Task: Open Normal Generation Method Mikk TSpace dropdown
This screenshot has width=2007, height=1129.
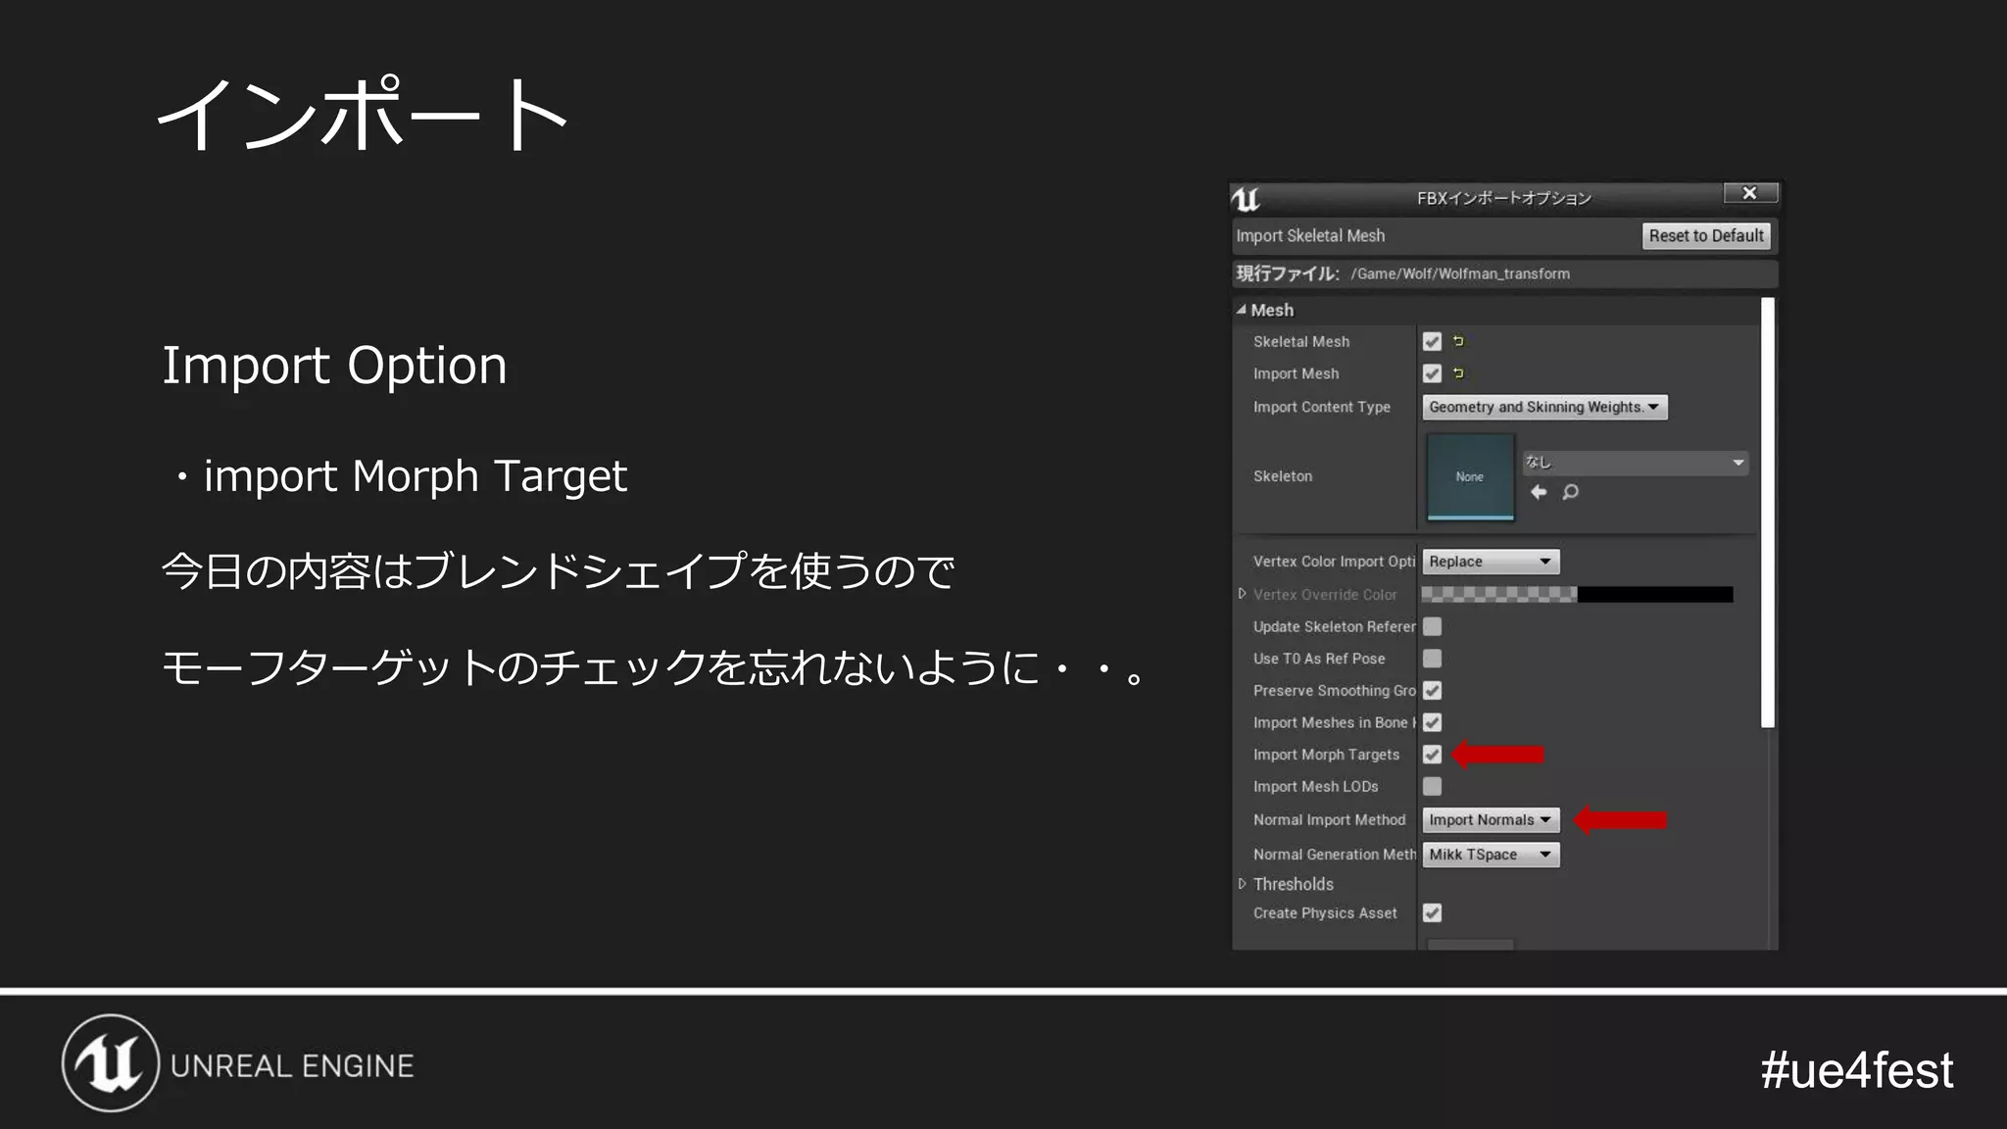Action: point(1491,855)
